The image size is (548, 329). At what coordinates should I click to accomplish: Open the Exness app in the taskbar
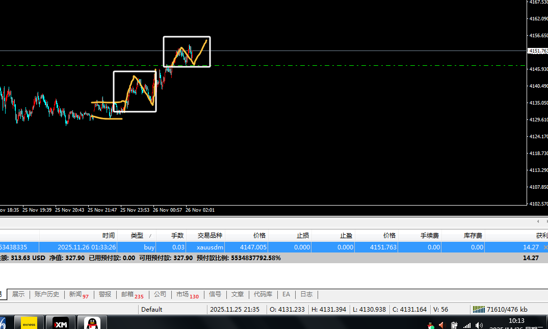[x=29, y=323]
